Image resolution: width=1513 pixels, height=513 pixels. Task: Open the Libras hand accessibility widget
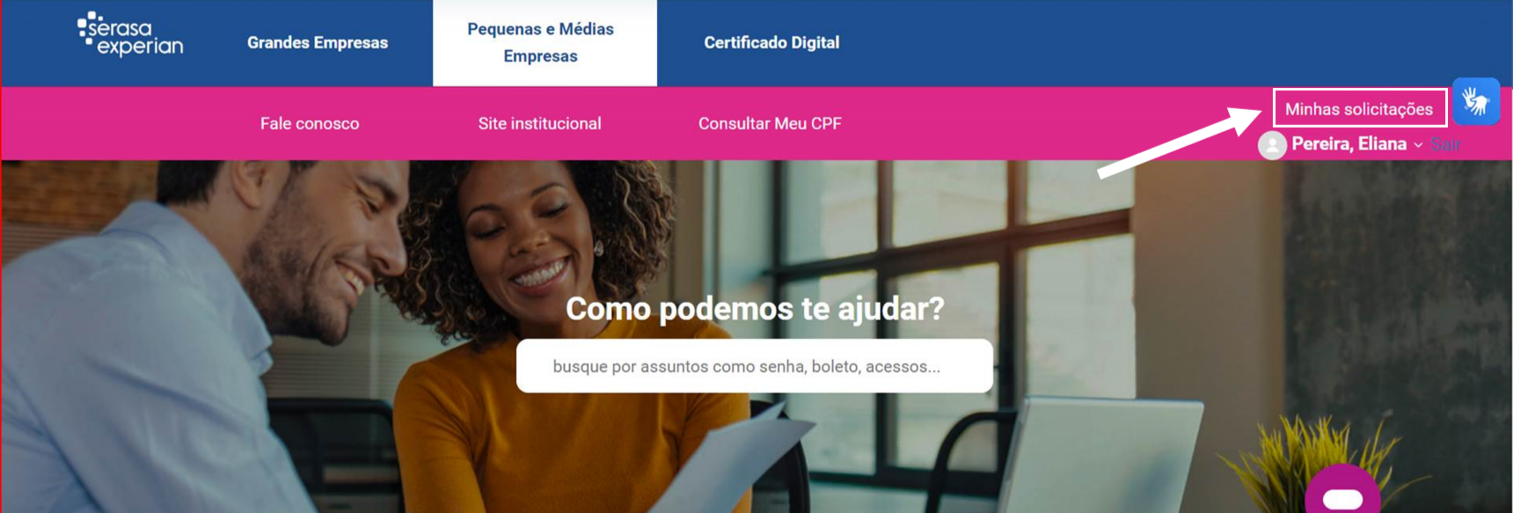click(1476, 102)
